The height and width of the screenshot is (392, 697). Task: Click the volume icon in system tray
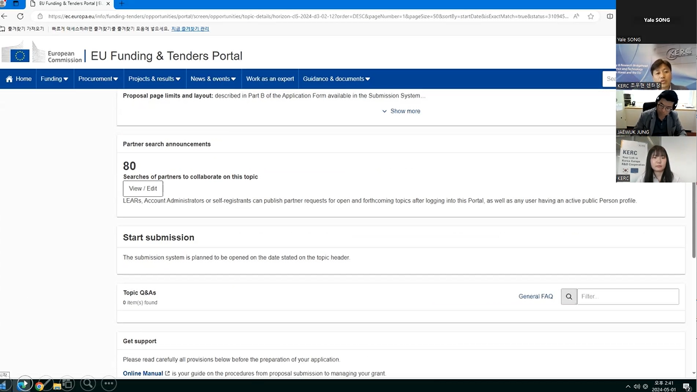point(637,387)
